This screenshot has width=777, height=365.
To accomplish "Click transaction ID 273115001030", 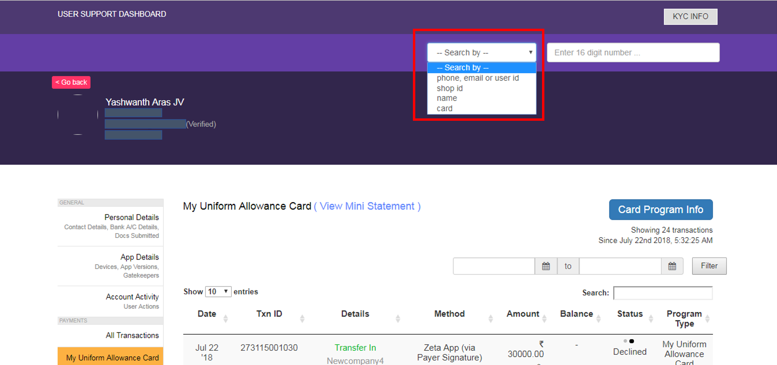I will coord(269,348).
